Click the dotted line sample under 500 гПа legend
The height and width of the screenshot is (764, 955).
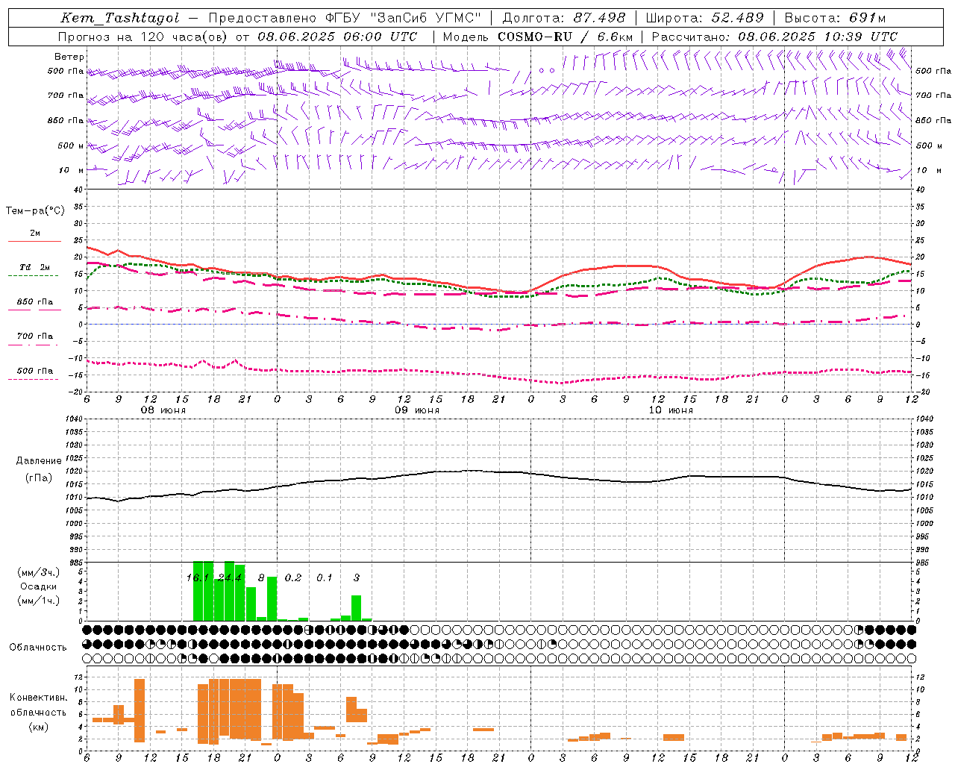tap(34, 380)
